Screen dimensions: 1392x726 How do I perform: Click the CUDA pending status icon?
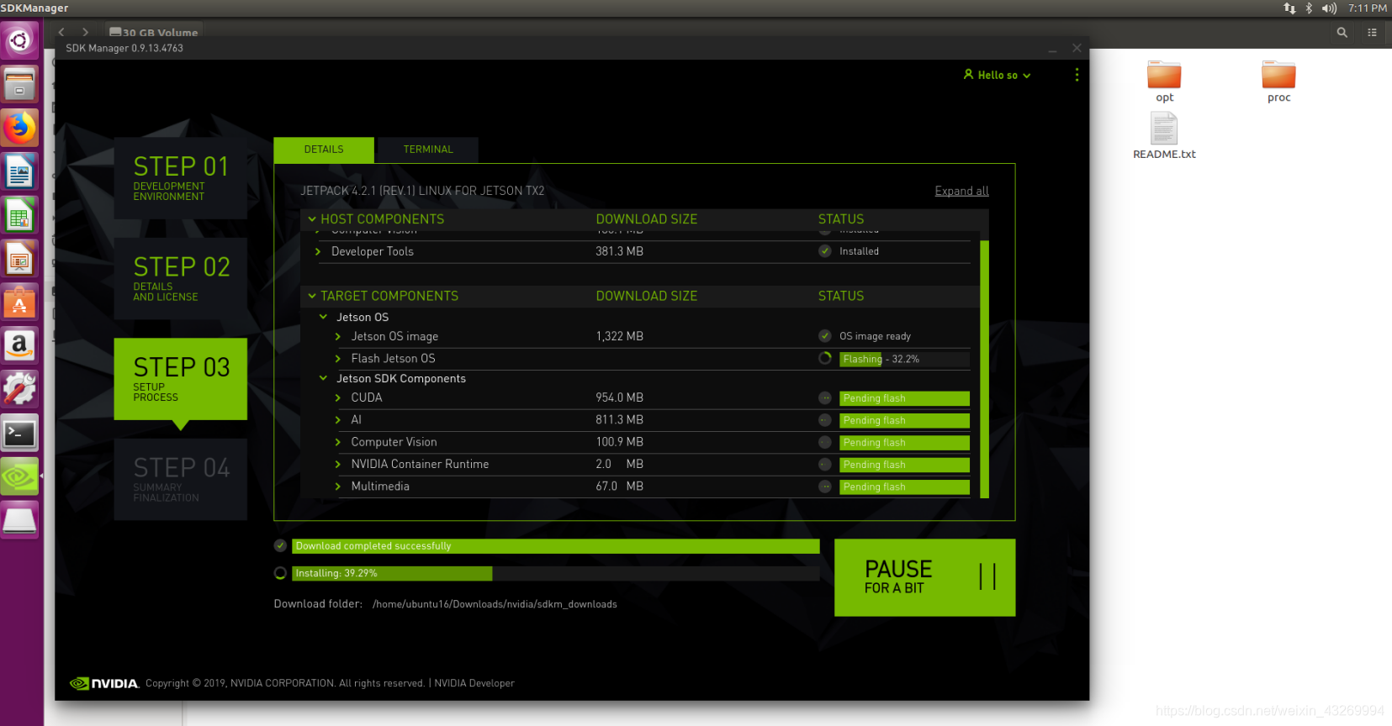click(x=825, y=398)
